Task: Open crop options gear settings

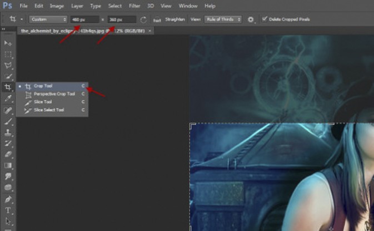Action: (251, 19)
